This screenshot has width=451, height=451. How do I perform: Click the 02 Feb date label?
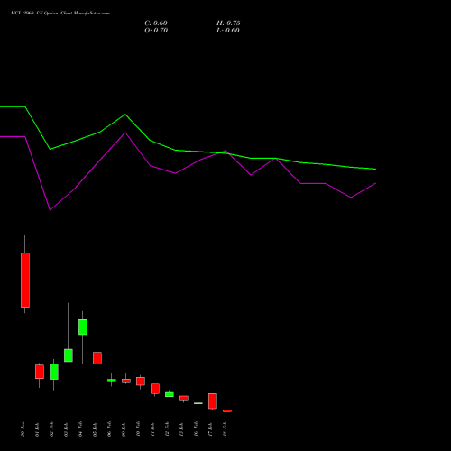pos(51,429)
